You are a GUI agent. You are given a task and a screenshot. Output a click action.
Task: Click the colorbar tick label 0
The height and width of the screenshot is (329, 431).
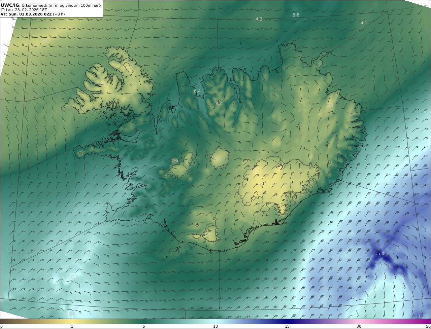[x=1, y=326]
